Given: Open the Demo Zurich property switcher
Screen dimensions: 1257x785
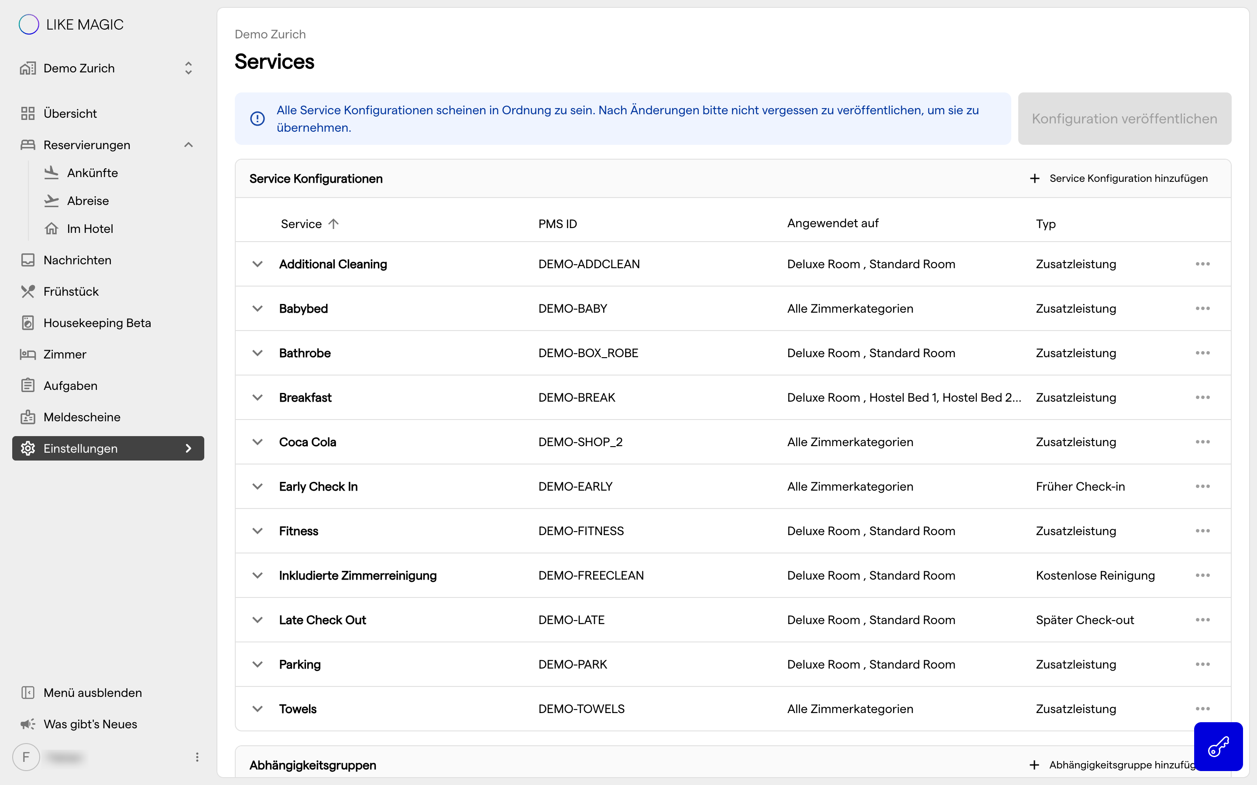Looking at the screenshot, I should (107, 68).
